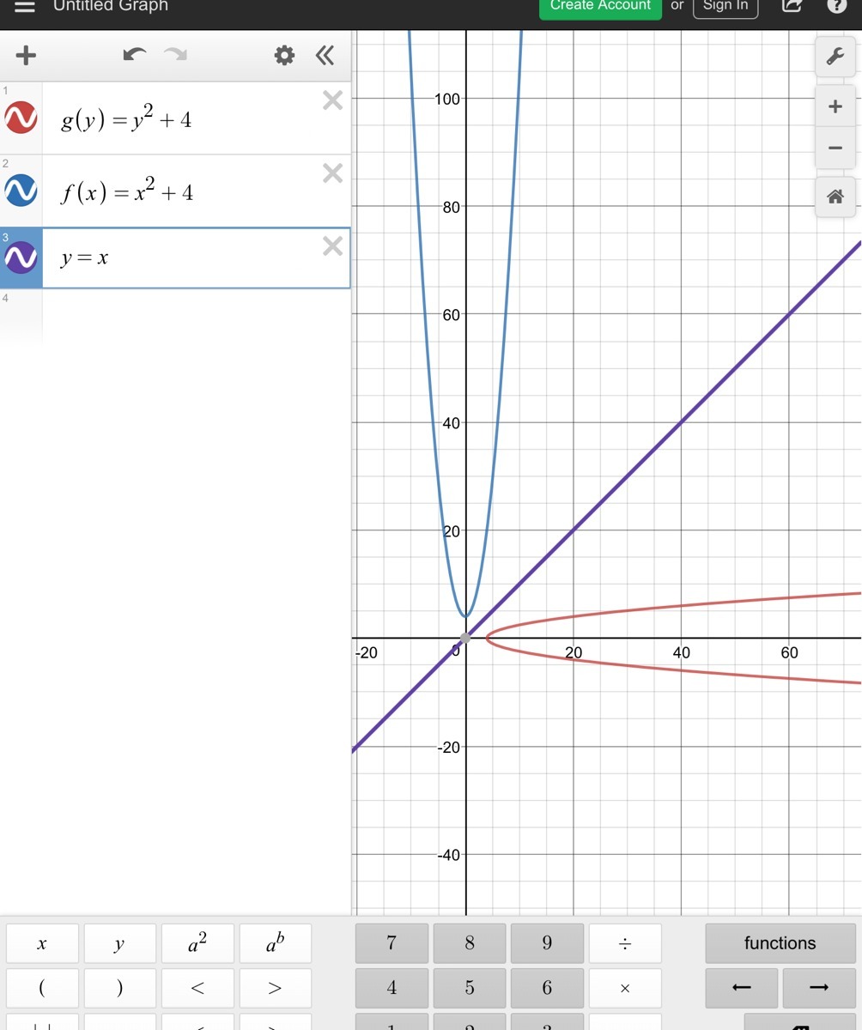Delete the g(y) expression
Viewport: 862px width, 1030px height.
coord(332,101)
